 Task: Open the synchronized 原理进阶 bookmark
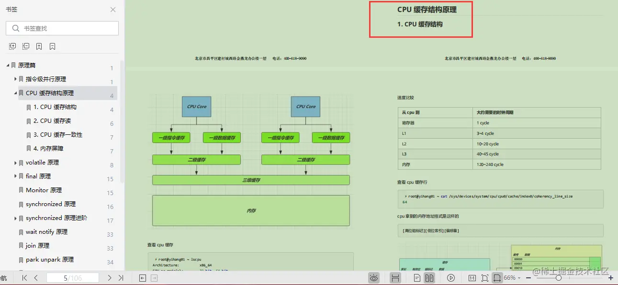(56, 218)
